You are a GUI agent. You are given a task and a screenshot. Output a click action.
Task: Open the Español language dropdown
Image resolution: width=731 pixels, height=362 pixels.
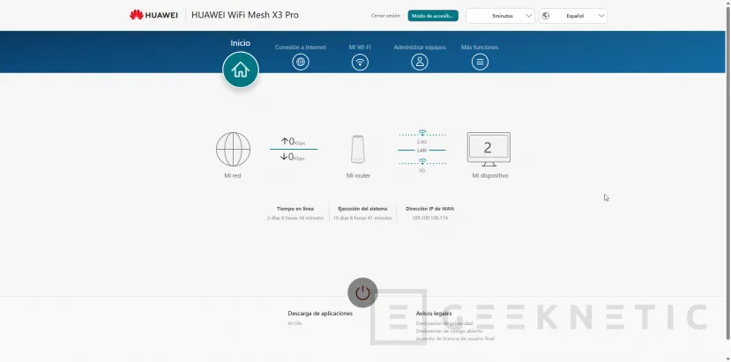[573, 15]
